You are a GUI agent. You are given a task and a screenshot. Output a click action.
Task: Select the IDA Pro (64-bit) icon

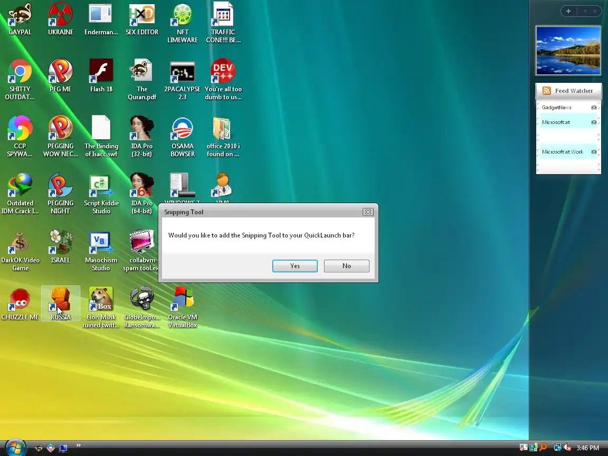click(142, 194)
